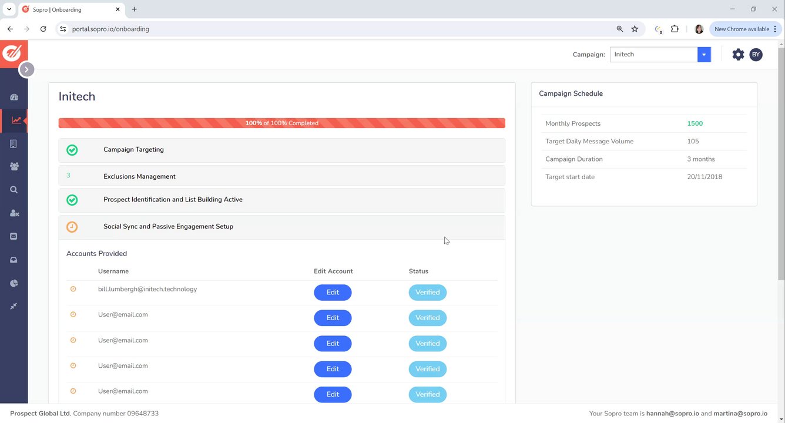785x423 pixels.
Task: Click the Campaign Schedule panel title
Action: [x=571, y=93]
